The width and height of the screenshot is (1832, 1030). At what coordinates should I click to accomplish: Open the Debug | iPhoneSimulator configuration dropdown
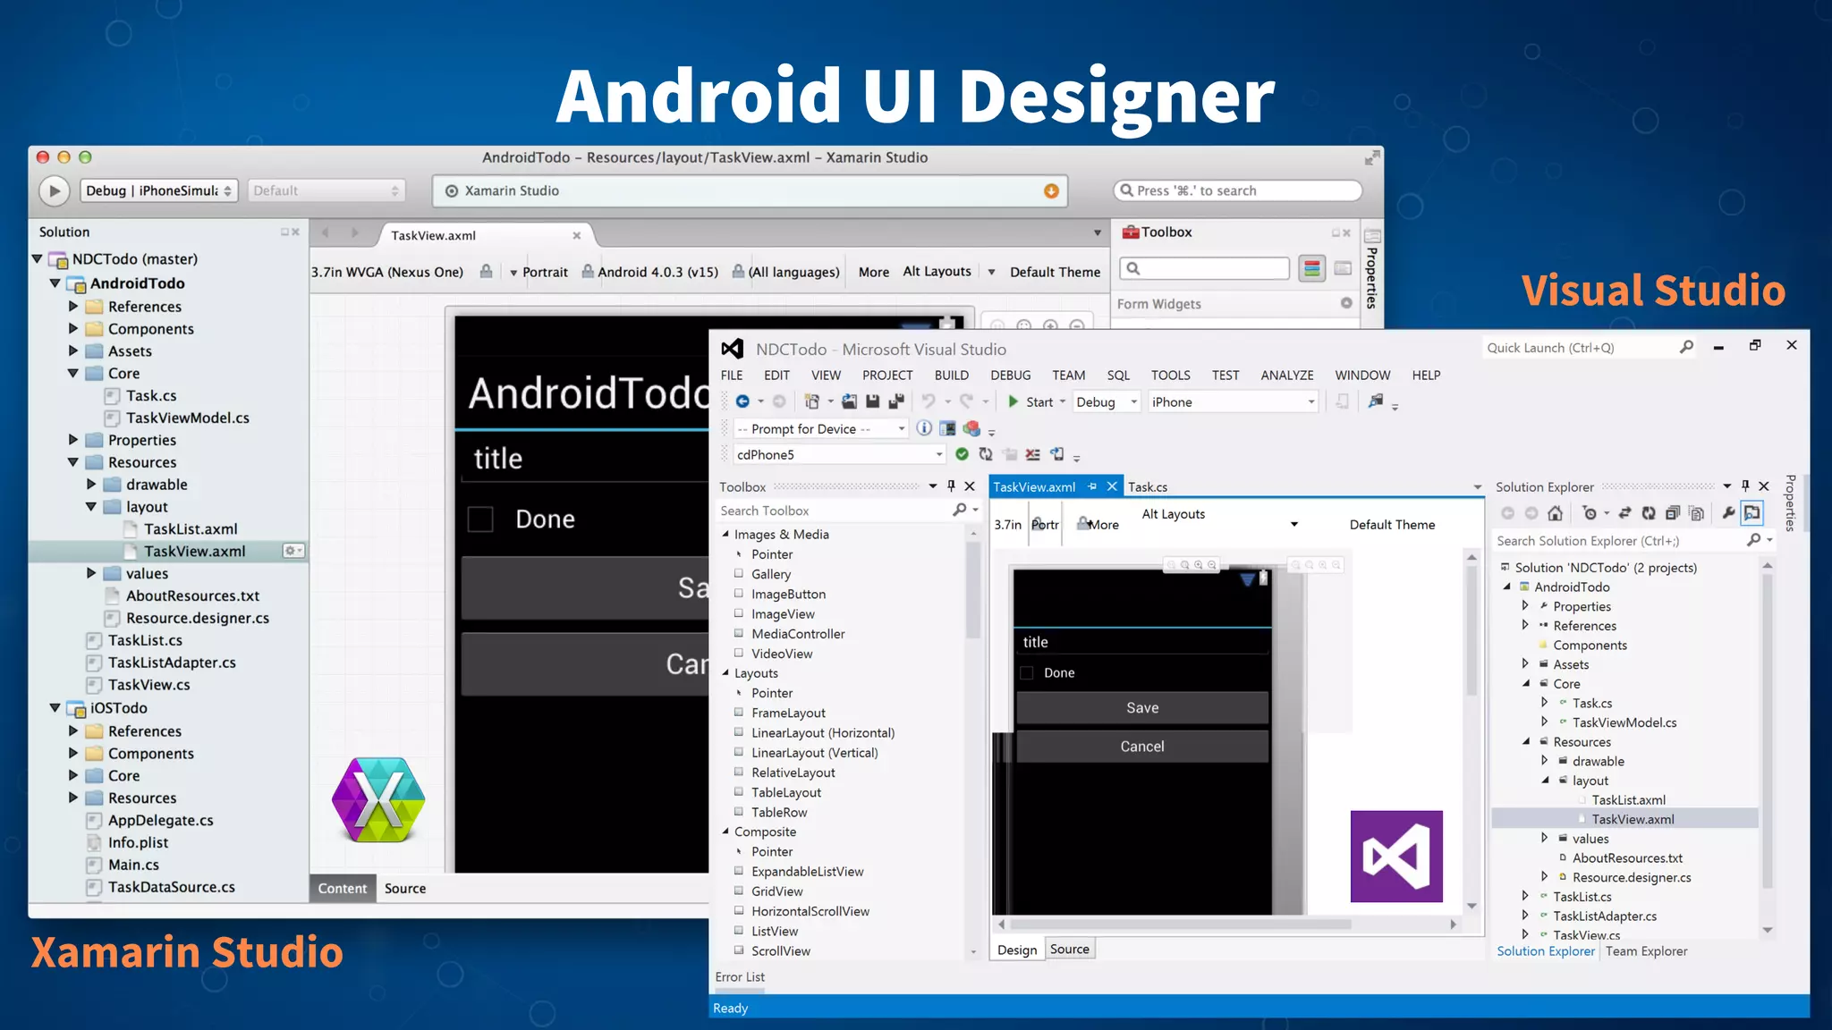(159, 190)
